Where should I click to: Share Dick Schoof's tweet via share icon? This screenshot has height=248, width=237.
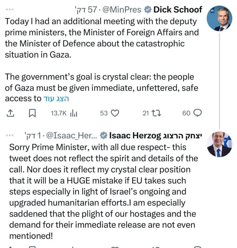point(10,113)
